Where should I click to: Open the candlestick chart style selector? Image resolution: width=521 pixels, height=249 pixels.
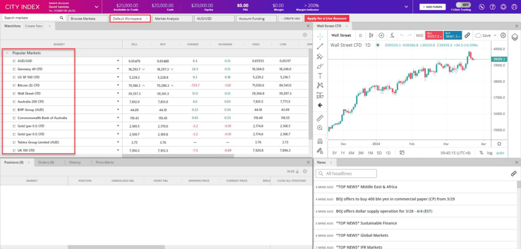point(371,35)
